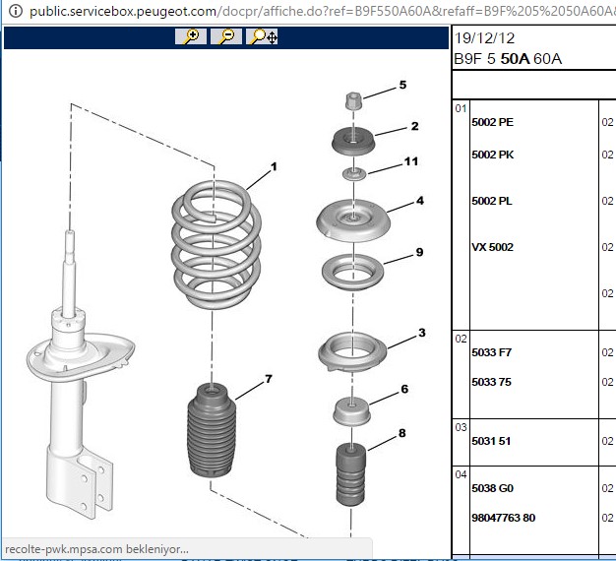Click callout number 2 by the top cup
The image size is (616, 561).
pyautogui.click(x=415, y=126)
